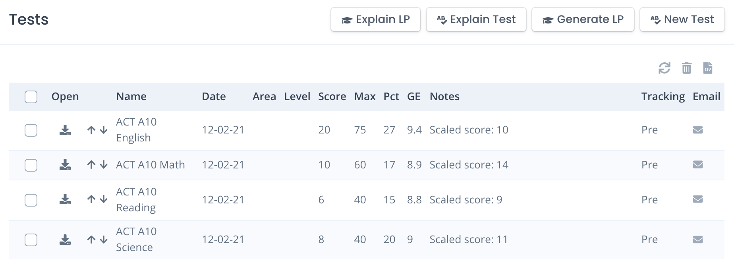
Task: Download the ACT A10 English test
Action: [65, 130]
